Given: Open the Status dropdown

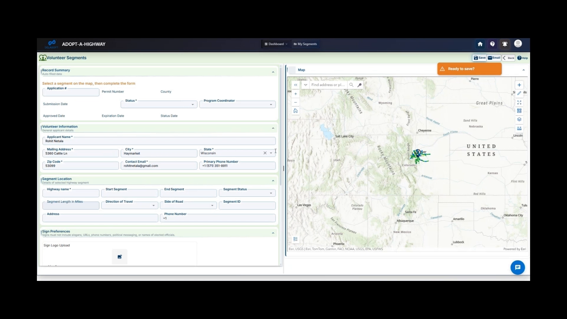Looking at the screenshot, I should (192, 104).
